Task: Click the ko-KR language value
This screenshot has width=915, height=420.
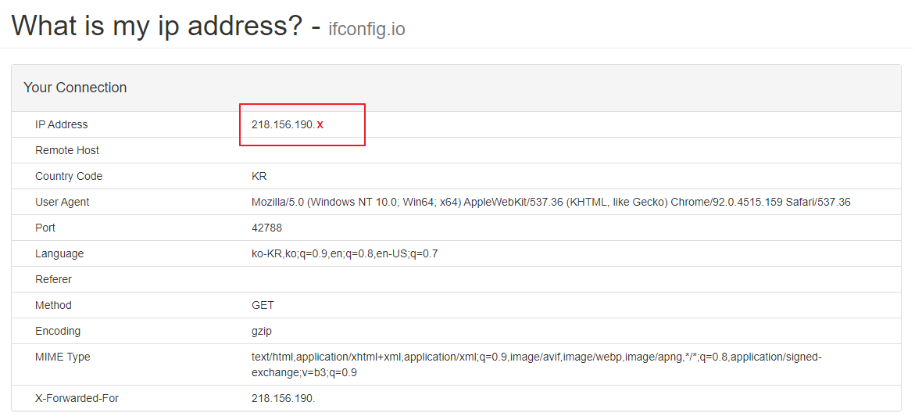Action: click(345, 253)
